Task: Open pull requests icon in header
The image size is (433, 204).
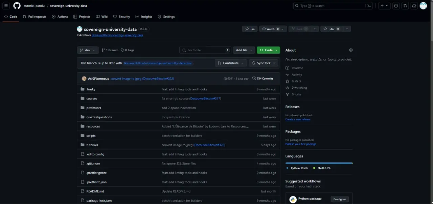Action: pos(405,6)
